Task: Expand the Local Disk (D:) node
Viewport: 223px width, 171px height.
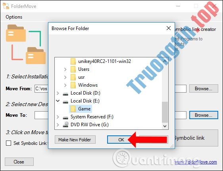Action: coord(58,93)
